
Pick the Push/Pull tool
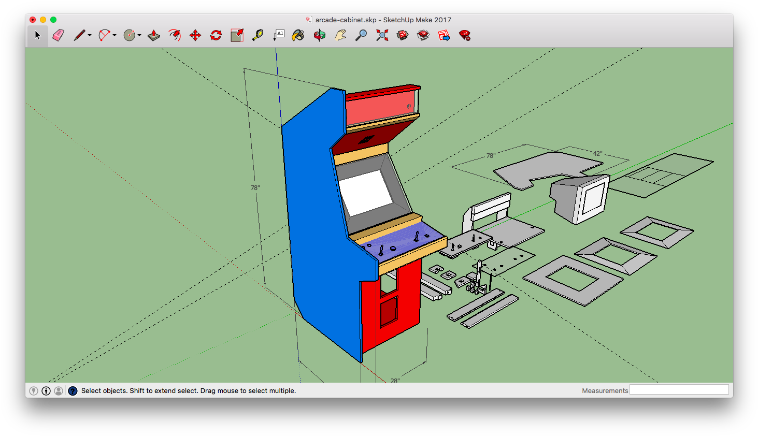(154, 35)
